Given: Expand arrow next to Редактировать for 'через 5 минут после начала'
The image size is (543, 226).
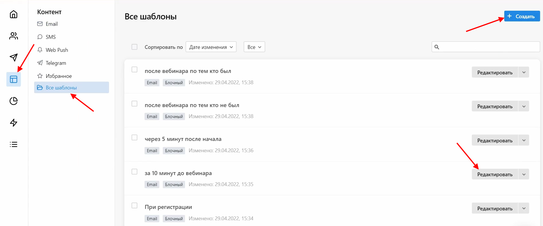Looking at the screenshot, I should [x=524, y=140].
